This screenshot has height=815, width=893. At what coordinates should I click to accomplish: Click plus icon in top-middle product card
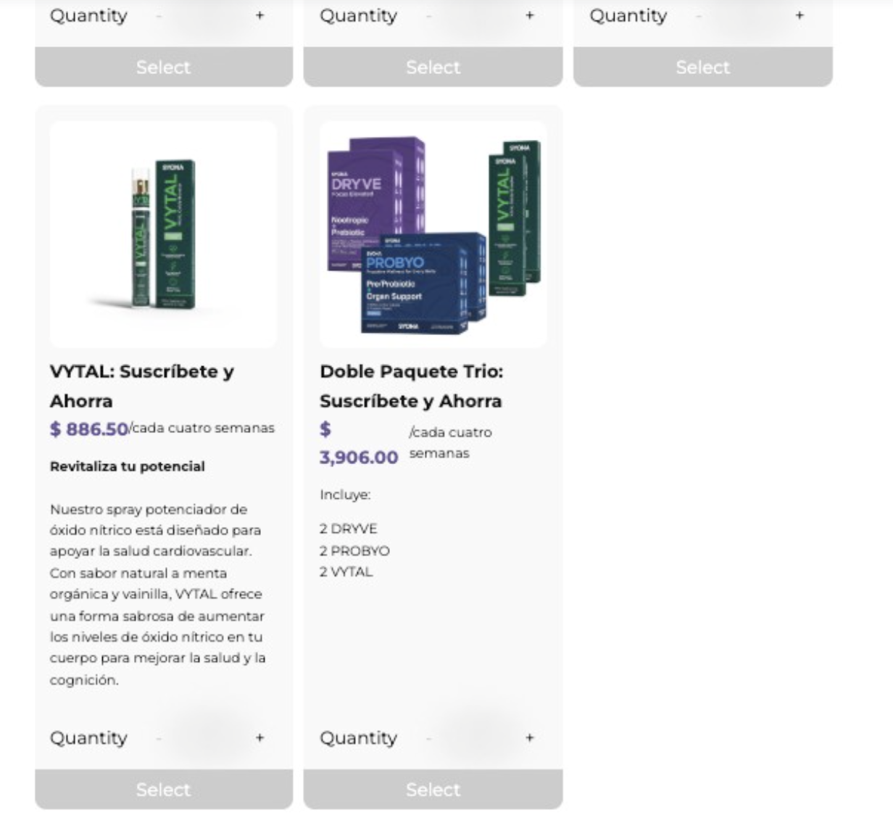[529, 15]
